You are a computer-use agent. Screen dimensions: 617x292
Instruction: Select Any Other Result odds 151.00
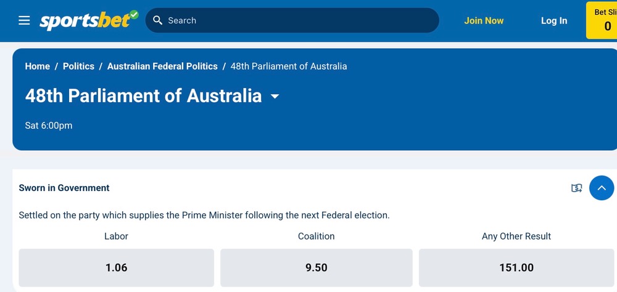click(x=516, y=267)
